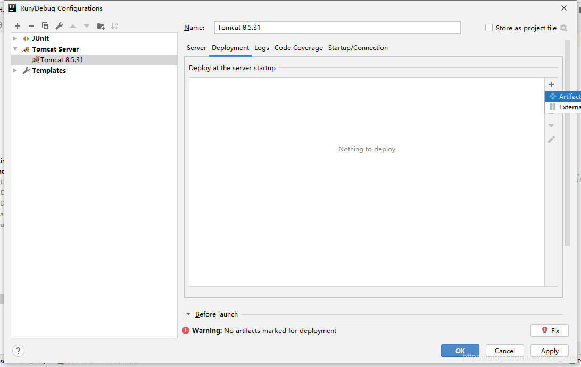581x367 pixels.
Task: Open the Code Coverage tab
Action: [298, 48]
